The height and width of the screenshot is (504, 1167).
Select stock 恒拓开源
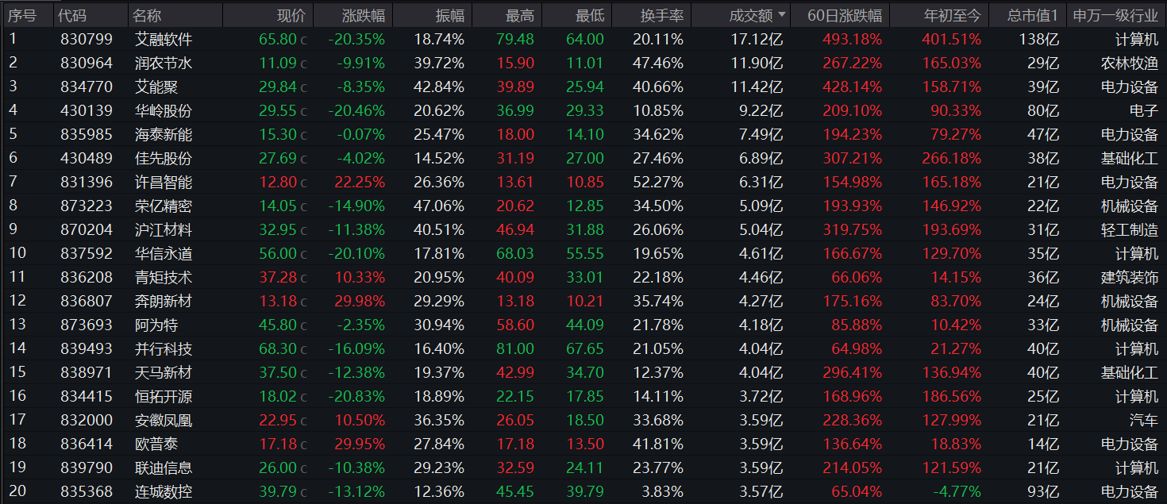click(x=164, y=396)
